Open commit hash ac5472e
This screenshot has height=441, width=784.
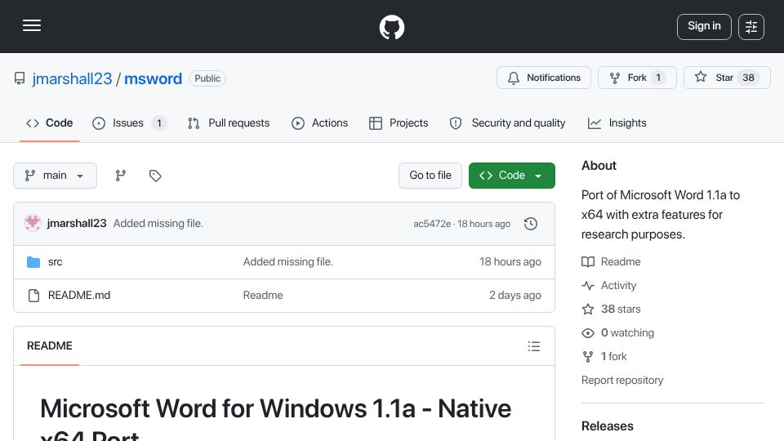pyautogui.click(x=432, y=224)
